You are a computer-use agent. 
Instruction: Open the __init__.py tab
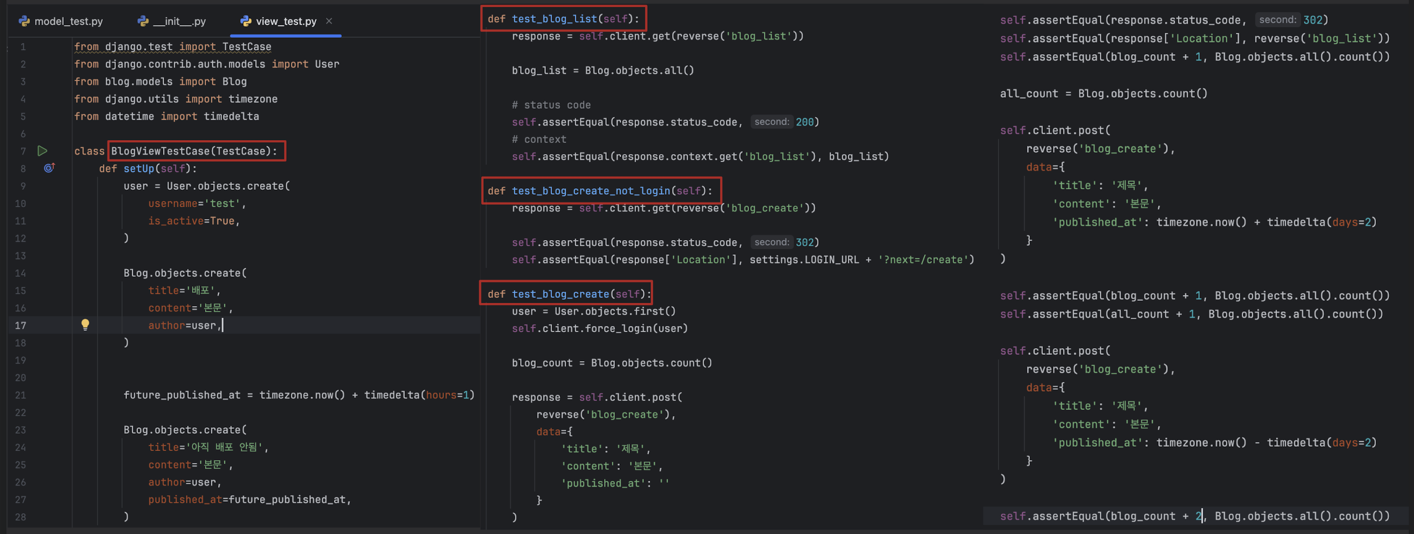coord(179,21)
